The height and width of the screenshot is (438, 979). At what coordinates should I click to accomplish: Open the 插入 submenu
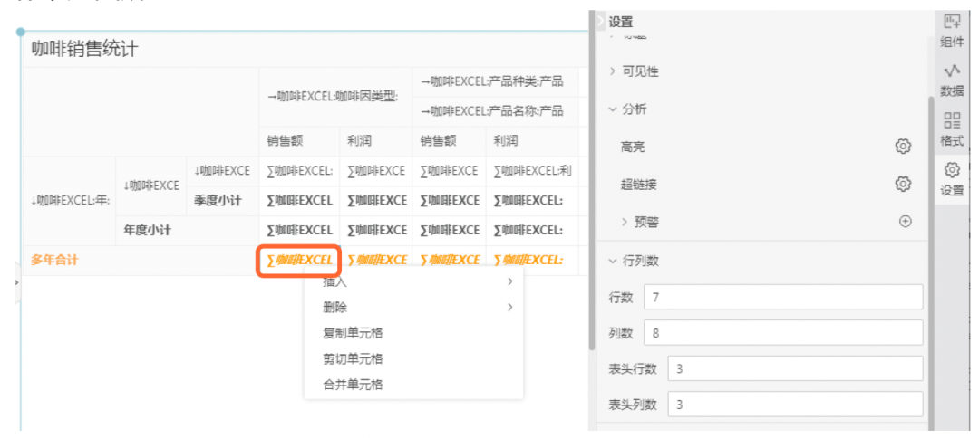(413, 281)
